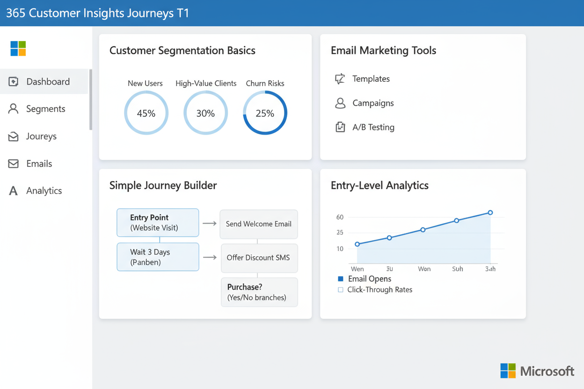Click the Segments people icon

click(13, 108)
